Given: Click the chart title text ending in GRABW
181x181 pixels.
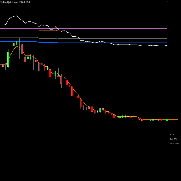Looking at the screenshot, I should pyautogui.click(x=15, y=2).
